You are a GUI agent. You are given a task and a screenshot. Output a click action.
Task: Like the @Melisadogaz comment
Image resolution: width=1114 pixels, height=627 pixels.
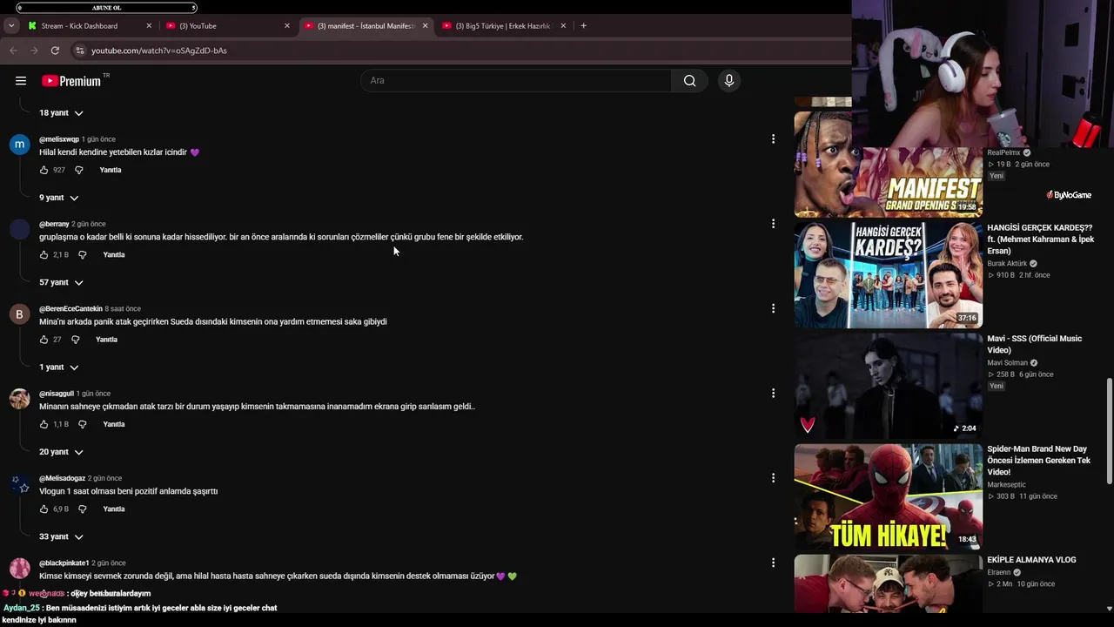point(44,509)
